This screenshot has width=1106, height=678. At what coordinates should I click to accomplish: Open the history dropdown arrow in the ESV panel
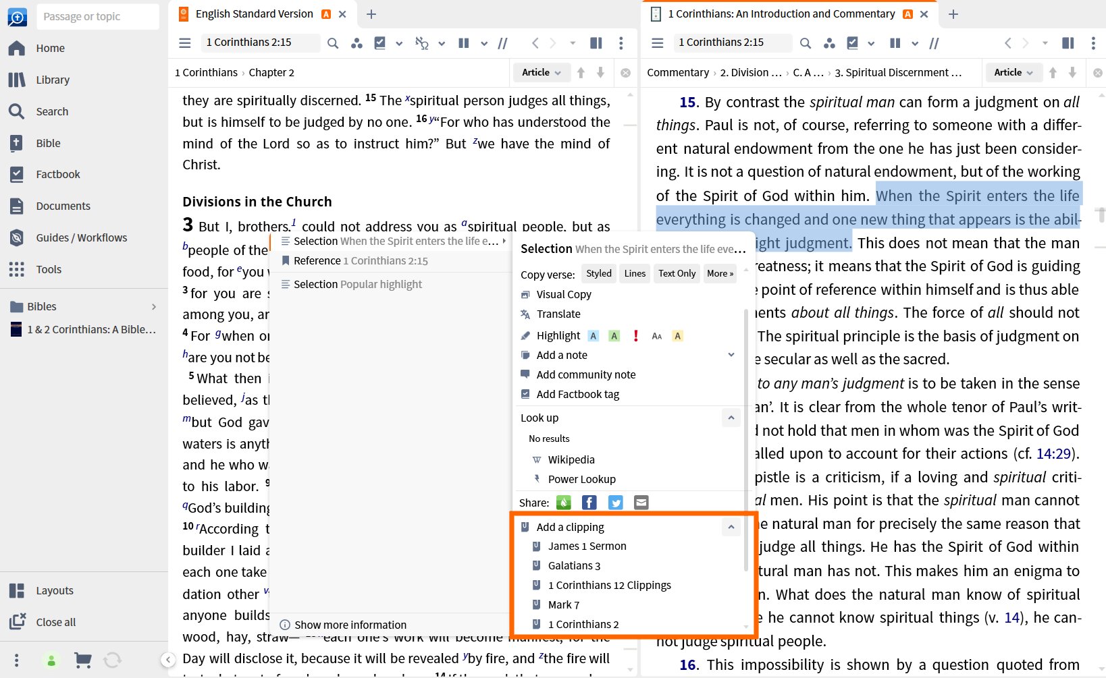point(573,43)
